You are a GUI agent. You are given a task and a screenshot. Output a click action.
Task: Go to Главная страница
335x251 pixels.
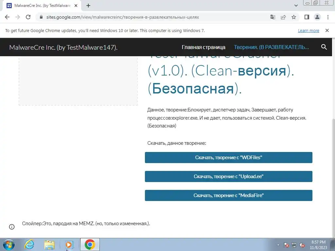pyautogui.click(x=203, y=47)
